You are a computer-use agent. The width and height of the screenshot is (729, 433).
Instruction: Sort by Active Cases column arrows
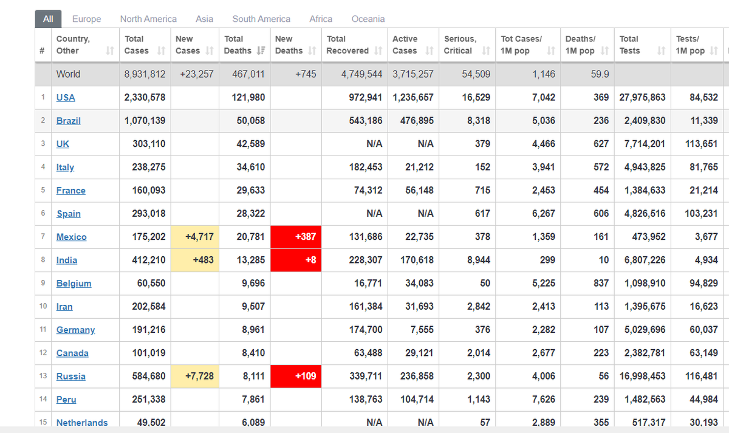tap(429, 51)
